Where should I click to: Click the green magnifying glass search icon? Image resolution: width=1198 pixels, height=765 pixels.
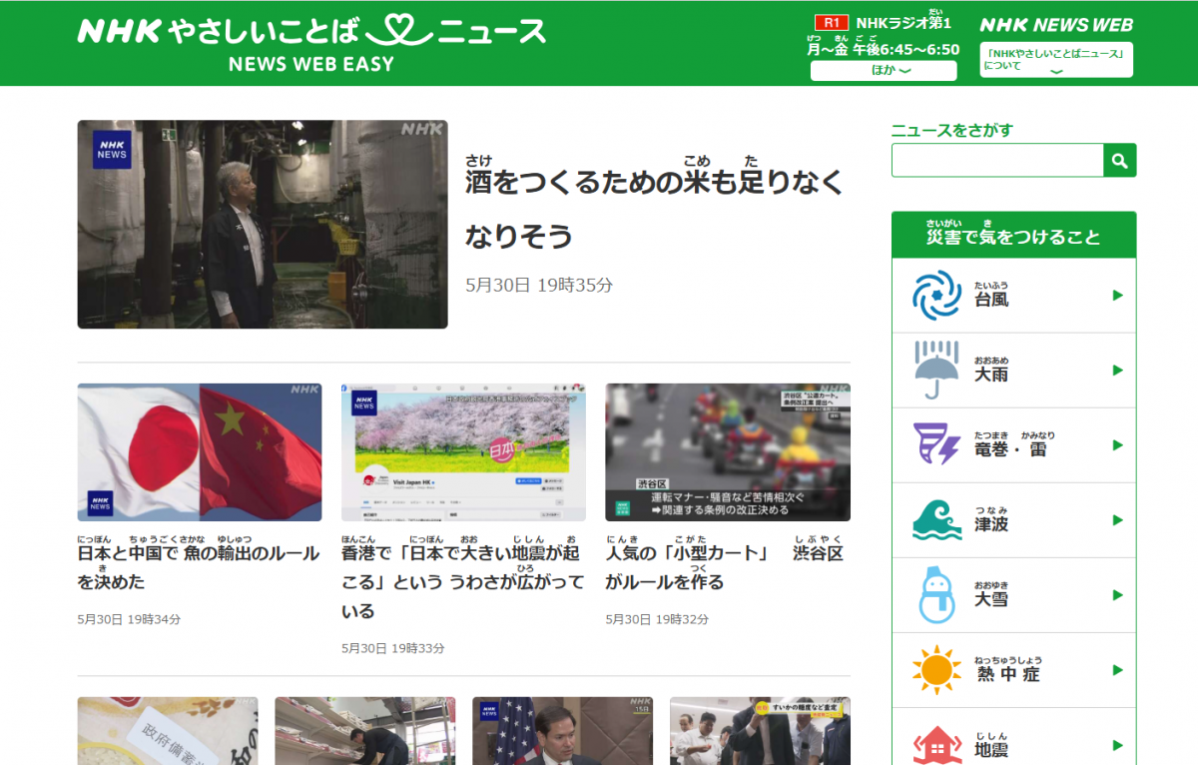point(1120,160)
